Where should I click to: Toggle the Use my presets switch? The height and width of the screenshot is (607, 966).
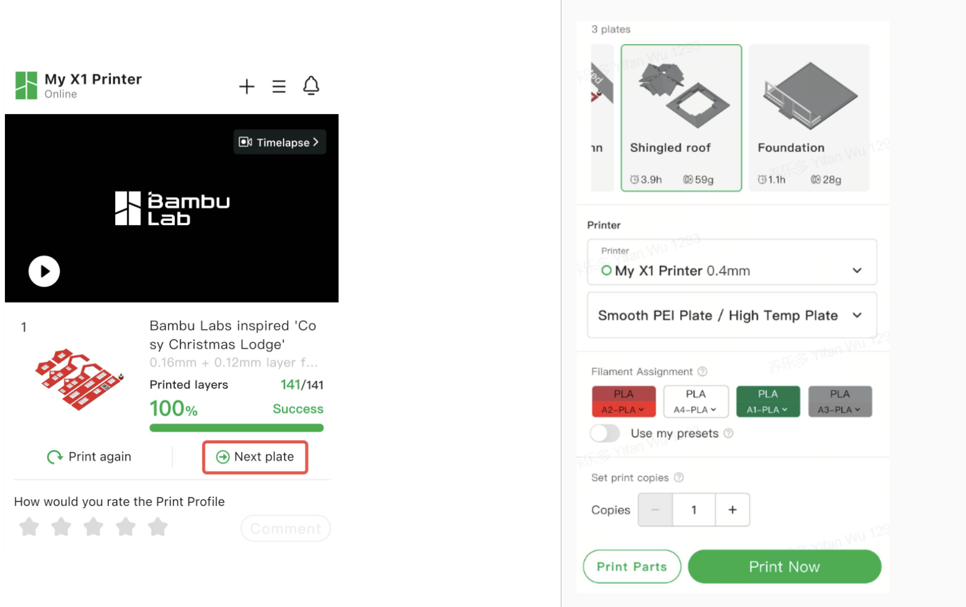coord(605,433)
